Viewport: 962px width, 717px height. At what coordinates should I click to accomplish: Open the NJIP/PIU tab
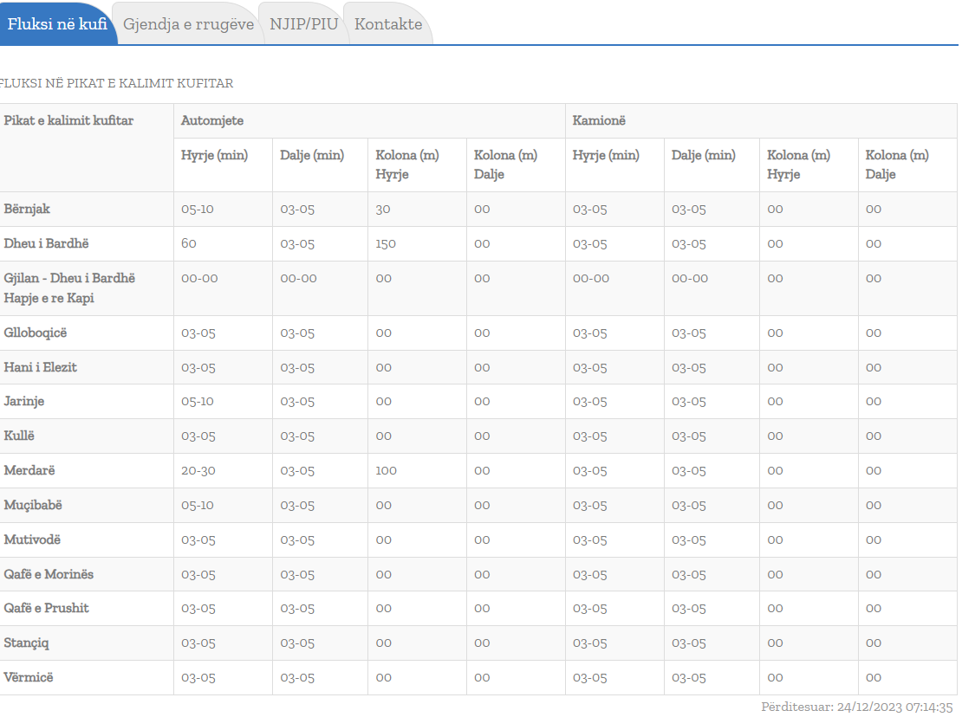(303, 24)
